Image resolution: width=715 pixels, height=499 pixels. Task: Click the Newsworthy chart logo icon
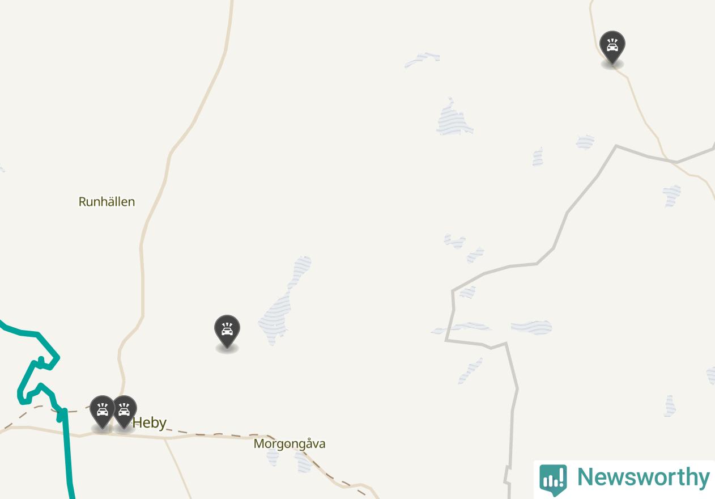[553, 479]
